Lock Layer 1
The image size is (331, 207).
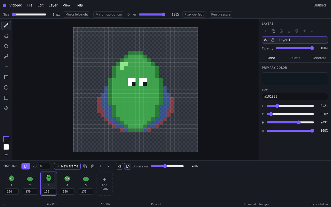pos(273,40)
